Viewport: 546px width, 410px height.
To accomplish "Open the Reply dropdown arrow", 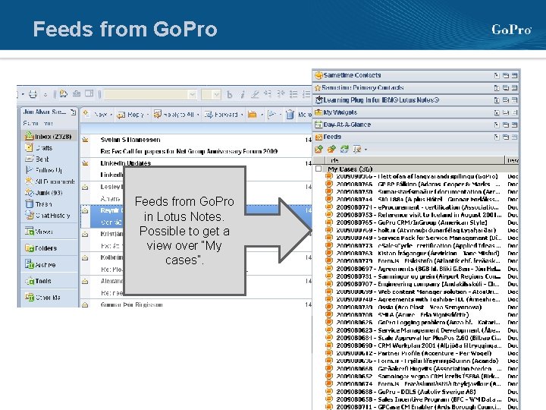I will coord(148,115).
